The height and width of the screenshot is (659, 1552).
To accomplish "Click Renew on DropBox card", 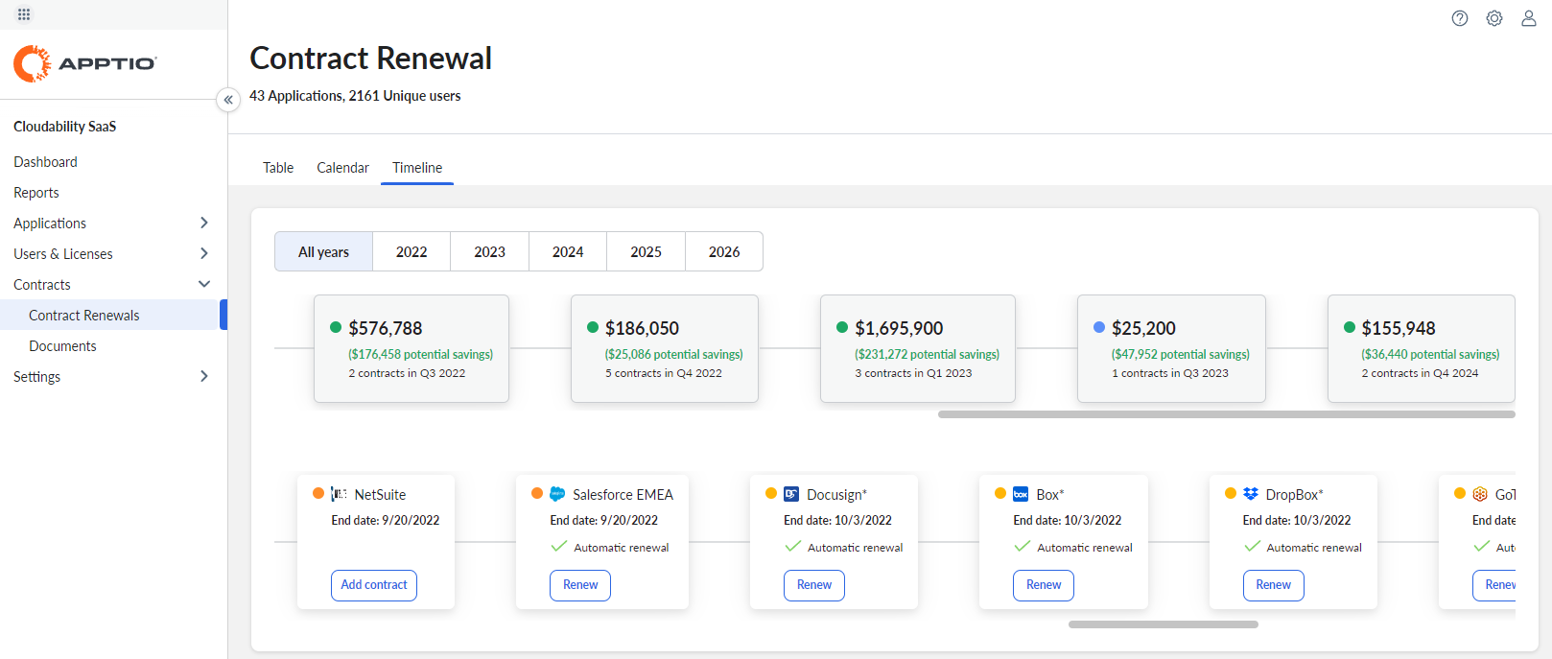I will [1274, 585].
